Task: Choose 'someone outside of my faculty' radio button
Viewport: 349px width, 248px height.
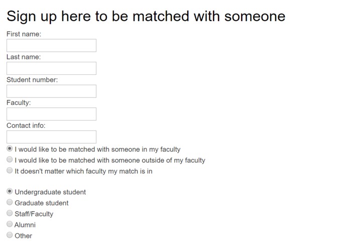Action: tap(10, 160)
